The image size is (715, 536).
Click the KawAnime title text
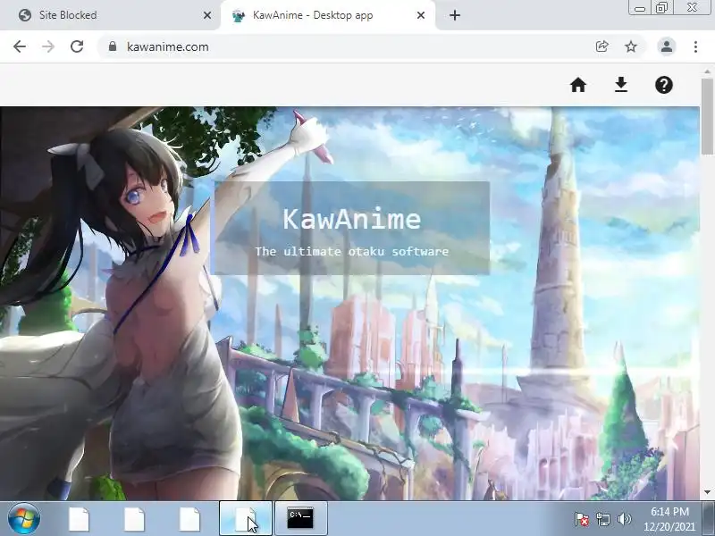pos(351,219)
